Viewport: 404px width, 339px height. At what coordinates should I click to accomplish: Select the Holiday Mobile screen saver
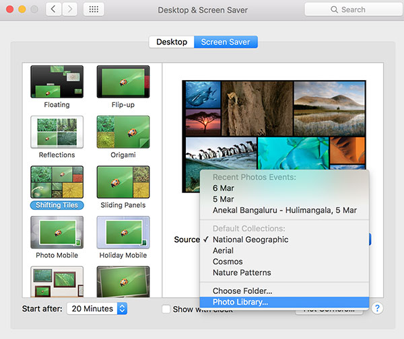click(123, 233)
